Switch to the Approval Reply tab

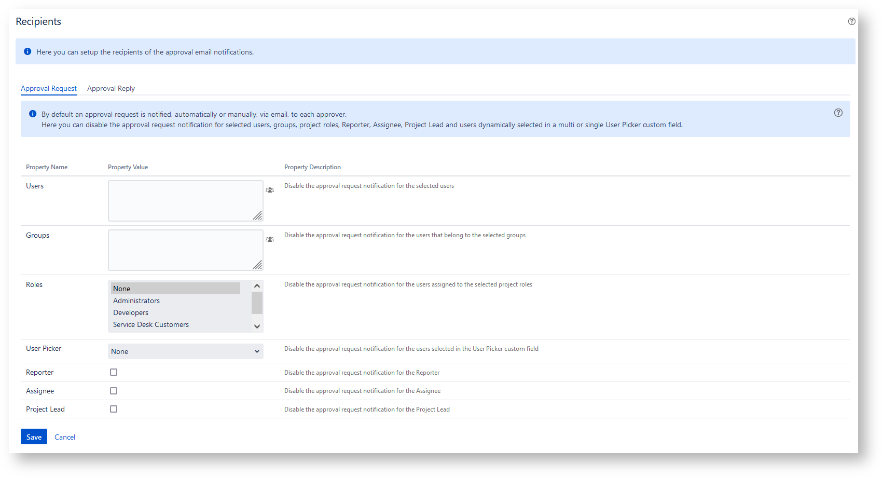111,88
